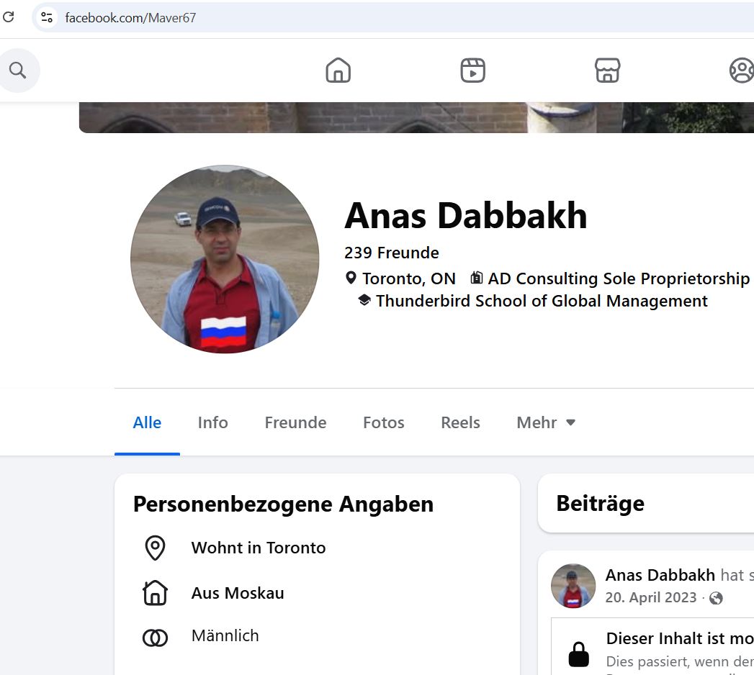Open the Reels profile tab
The width and height of the screenshot is (754, 675).
pos(460,422)
